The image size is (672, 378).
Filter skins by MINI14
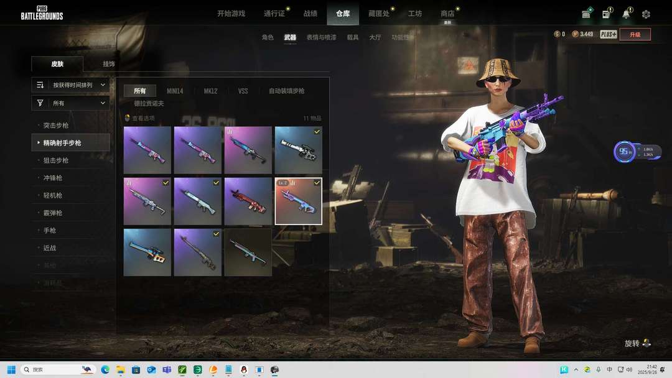pos(175,91)
